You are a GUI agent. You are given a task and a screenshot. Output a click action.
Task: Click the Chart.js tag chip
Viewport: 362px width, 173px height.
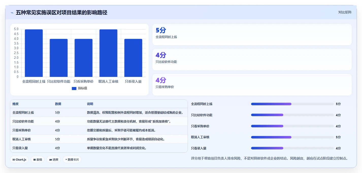(x=19, y=160)
